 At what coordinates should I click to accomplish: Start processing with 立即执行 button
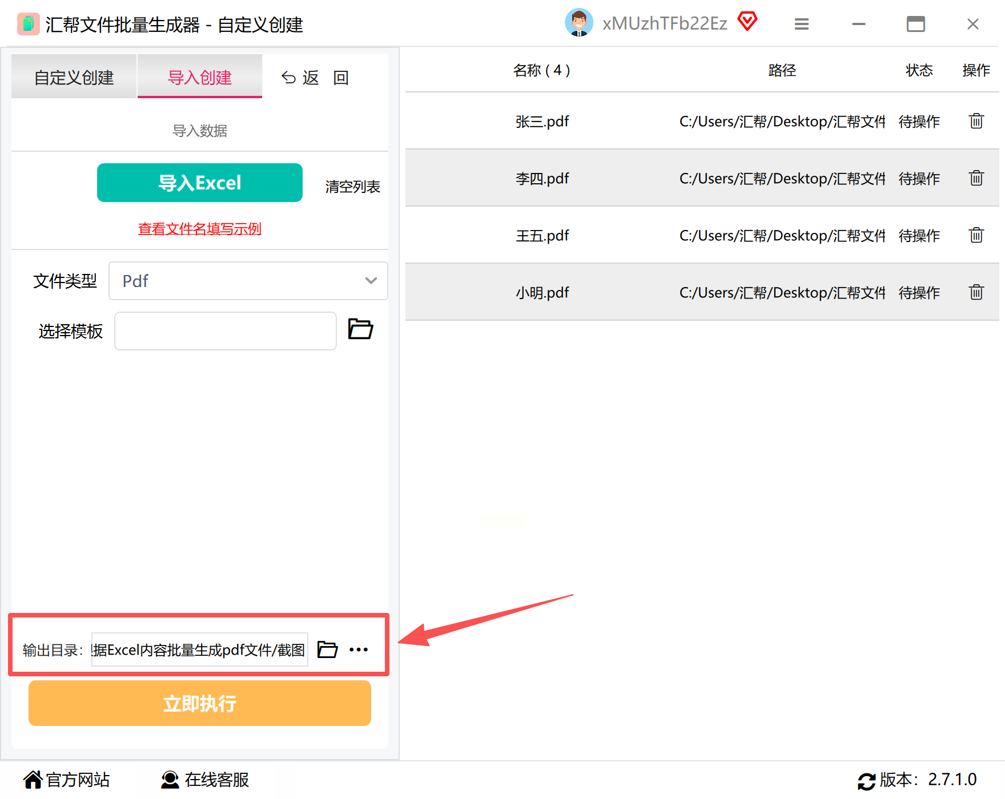[200, 703]
